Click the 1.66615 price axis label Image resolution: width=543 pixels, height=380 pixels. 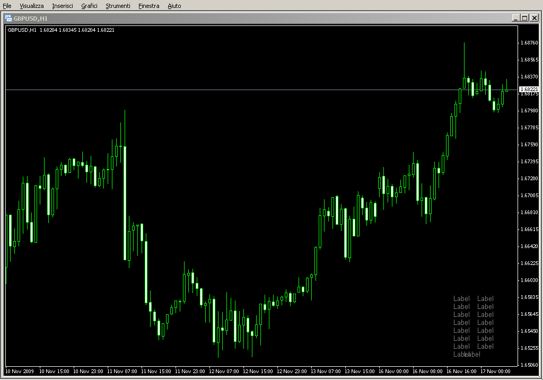530,229
